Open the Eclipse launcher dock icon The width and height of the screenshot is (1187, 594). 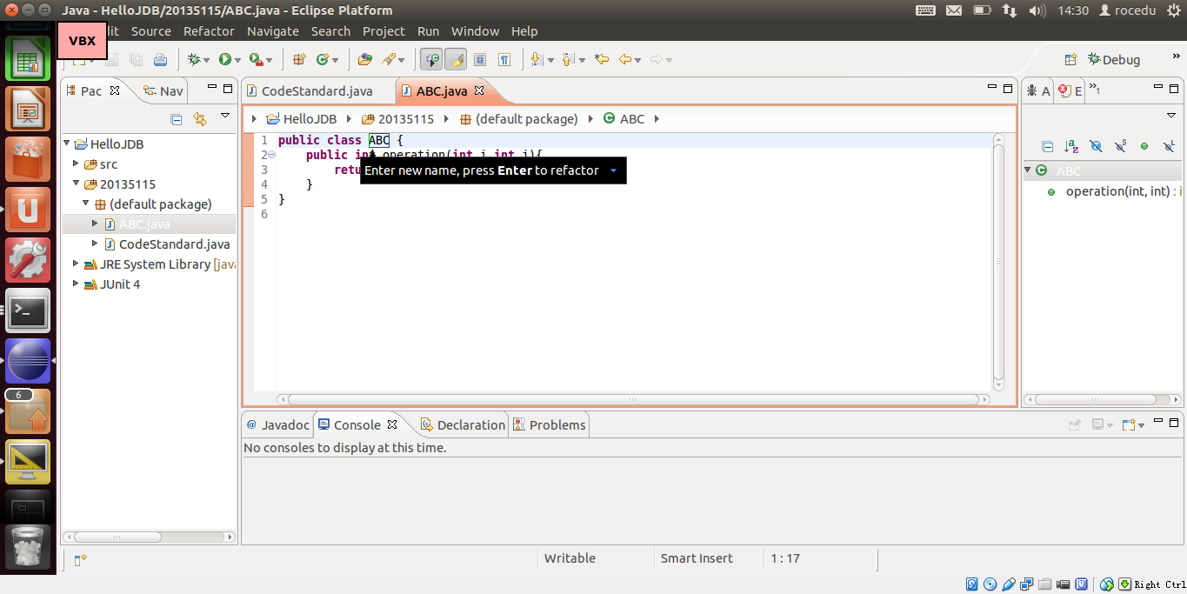tap(28, 361)
